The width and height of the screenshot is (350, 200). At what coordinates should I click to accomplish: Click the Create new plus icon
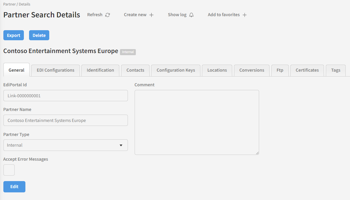151,15
